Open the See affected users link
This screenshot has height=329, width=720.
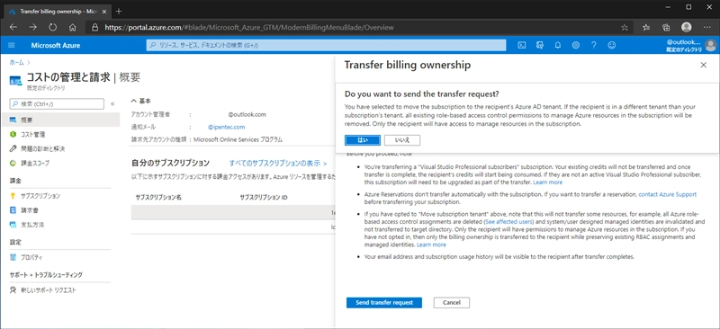pos(508,222)
